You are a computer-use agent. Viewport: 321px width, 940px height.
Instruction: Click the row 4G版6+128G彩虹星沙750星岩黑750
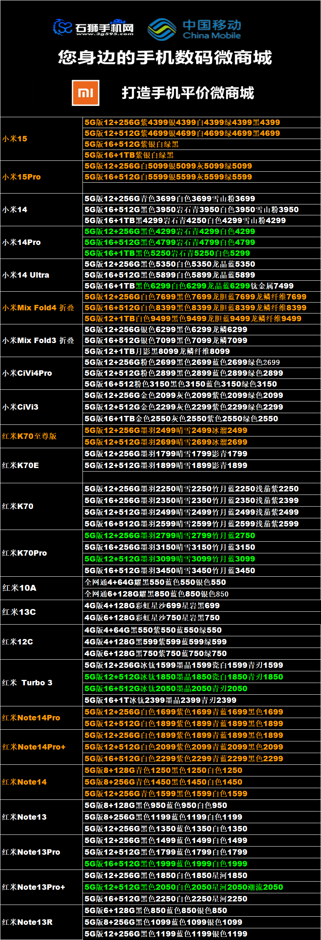click(x=202, y=618)
